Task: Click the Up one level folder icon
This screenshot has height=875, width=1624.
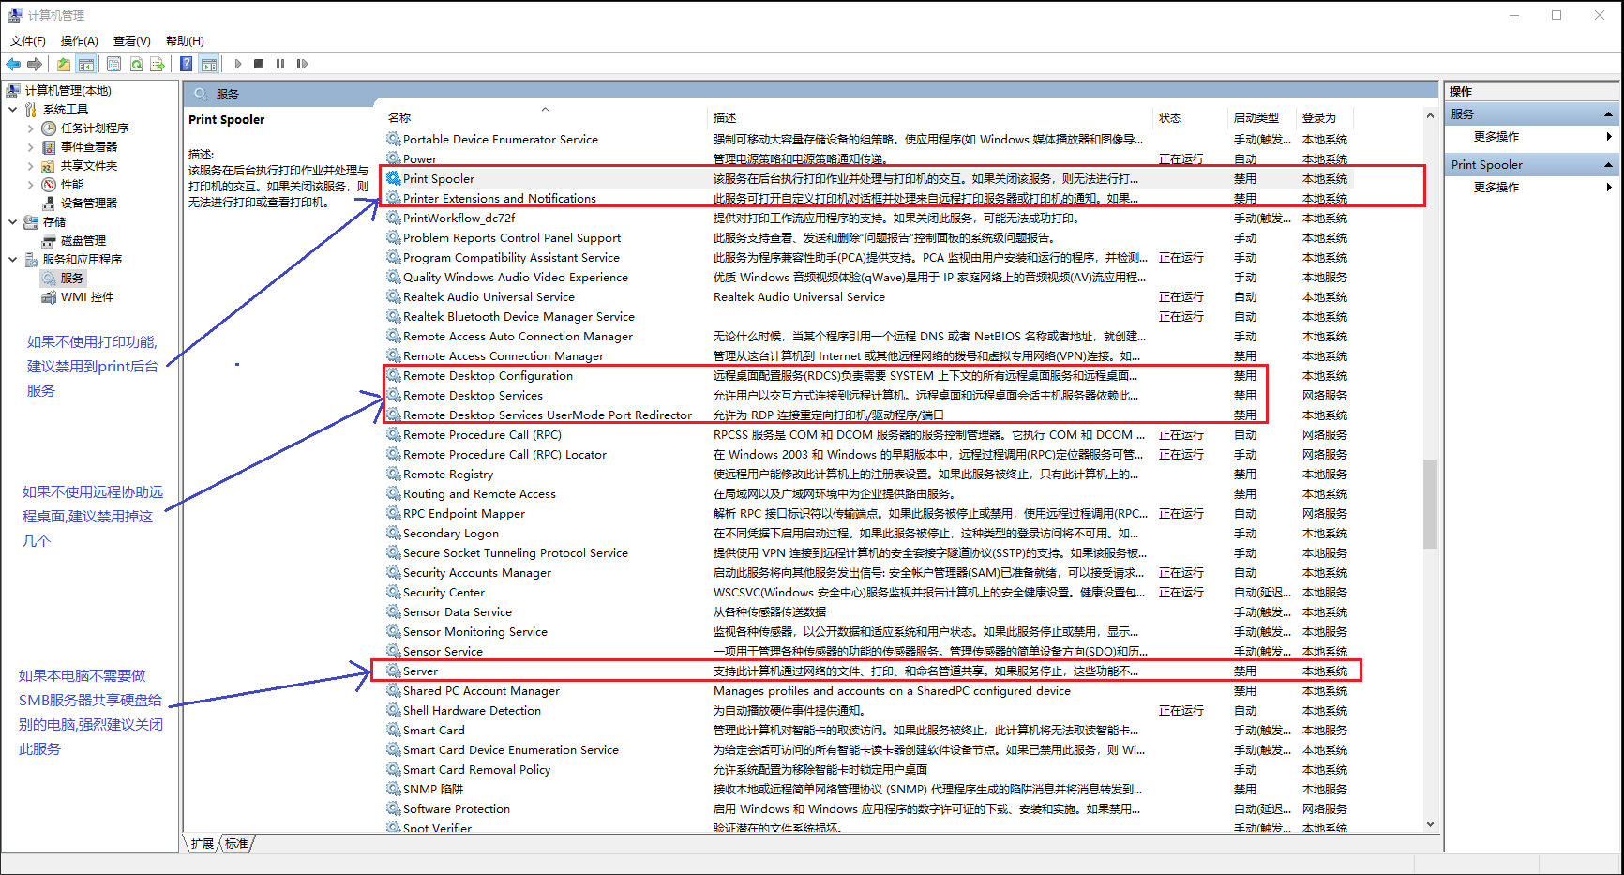Action: pos(63,64)
